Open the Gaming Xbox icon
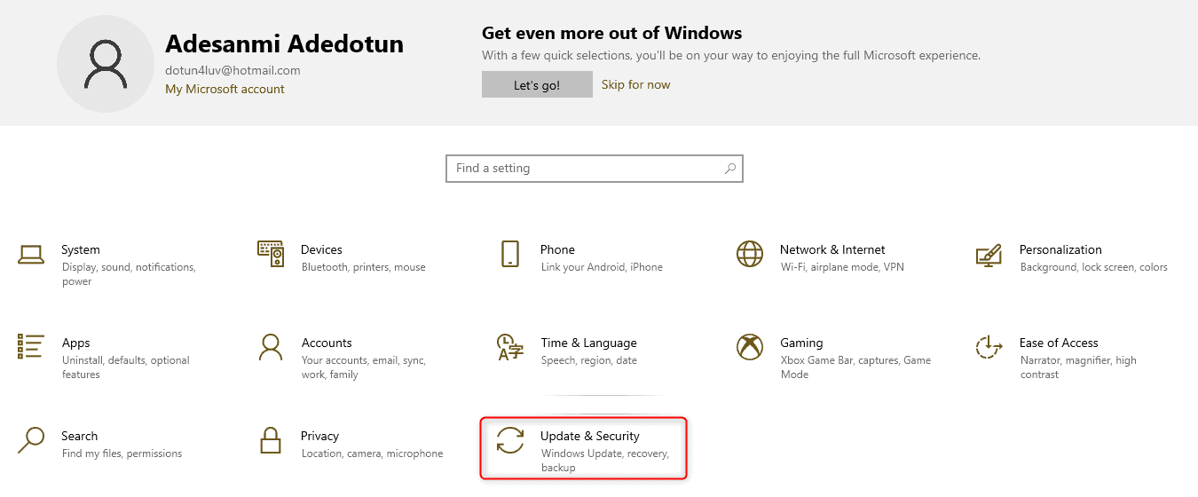 (x=750, y=347)
